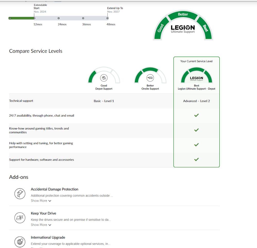The height and width of the screenshot is (248, 257).
Task: Click the gaming titles know-how checkmark
Action: (196, 130)
